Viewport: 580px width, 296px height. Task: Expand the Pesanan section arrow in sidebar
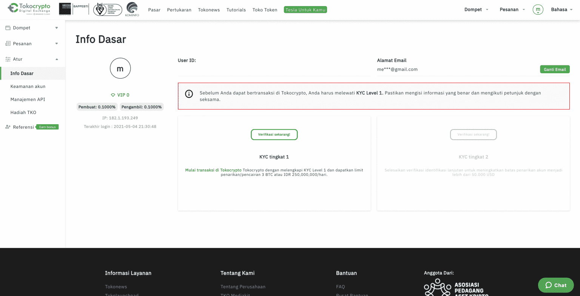click(x=57, y=44)
